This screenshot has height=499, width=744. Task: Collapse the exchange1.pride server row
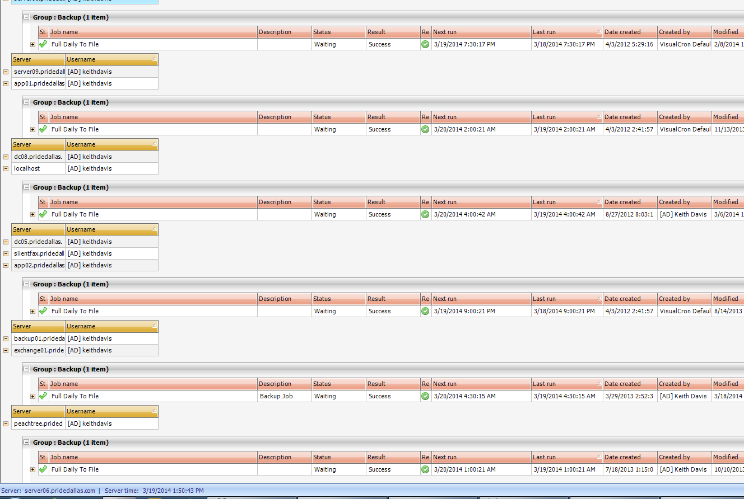pyautogui.click(x=6, y=350)
